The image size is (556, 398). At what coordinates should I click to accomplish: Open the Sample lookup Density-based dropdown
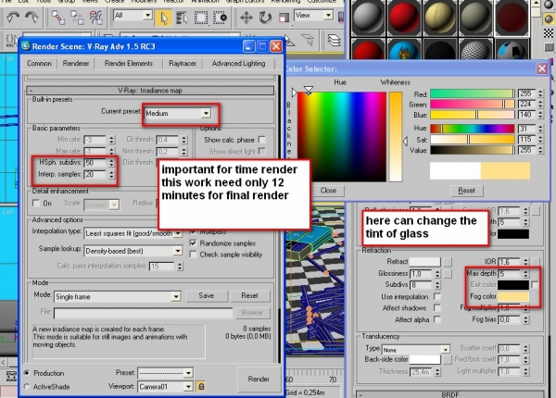coord(133,251)
